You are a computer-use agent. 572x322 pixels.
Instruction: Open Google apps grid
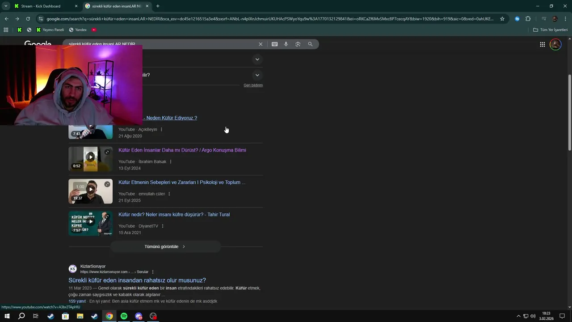coord(542,44)
